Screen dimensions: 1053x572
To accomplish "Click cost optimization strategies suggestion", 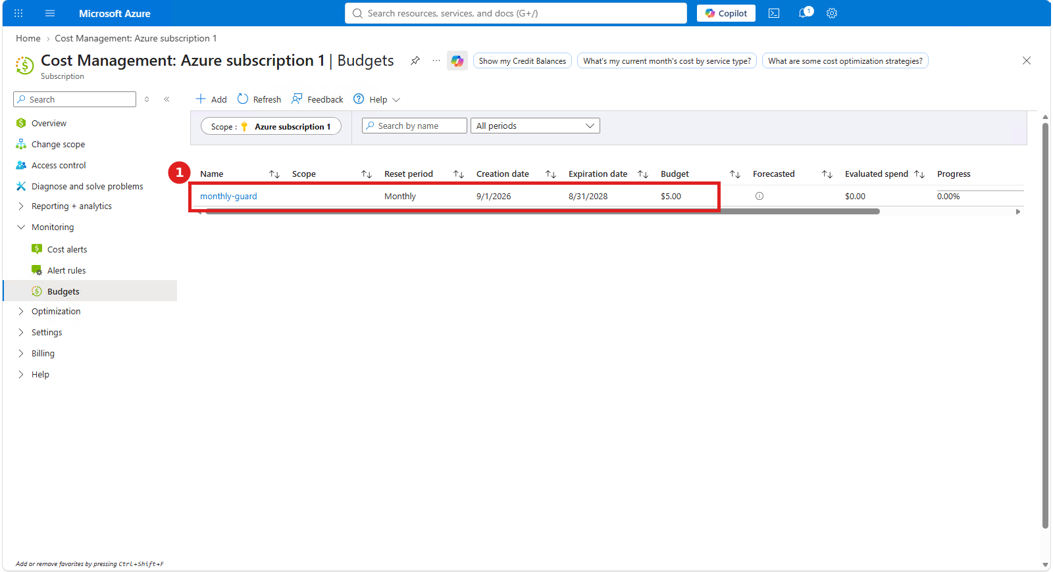I will click(845, 61).
